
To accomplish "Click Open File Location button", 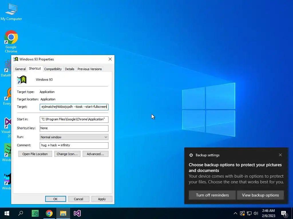I will pyautogui.click(x=35, y=154).
